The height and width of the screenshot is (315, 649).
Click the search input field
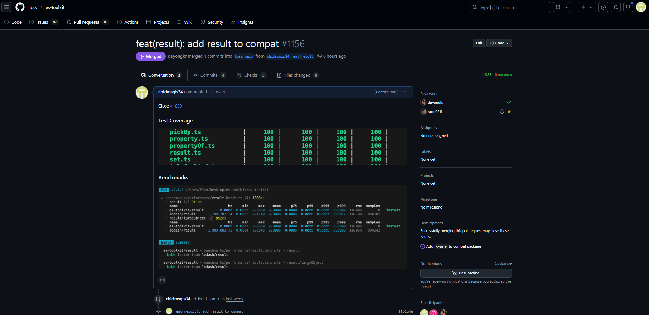(x=510, y=7)
